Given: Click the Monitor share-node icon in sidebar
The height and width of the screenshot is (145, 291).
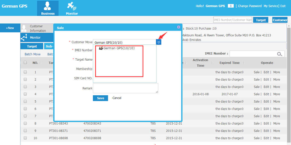Looking at the screenshot, I should point(24,37).
